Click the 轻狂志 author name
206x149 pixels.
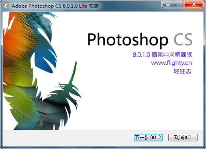pos(183,71)
